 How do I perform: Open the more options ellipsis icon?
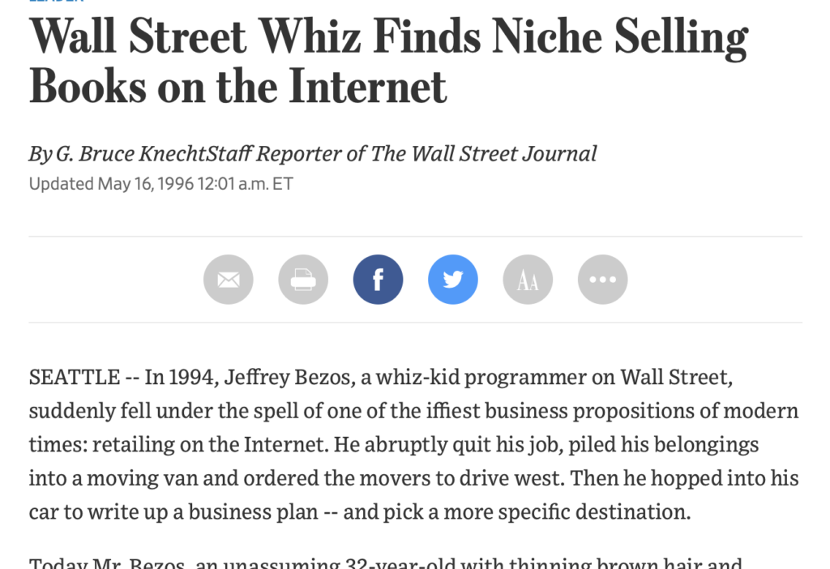click(x=602, y=280)
